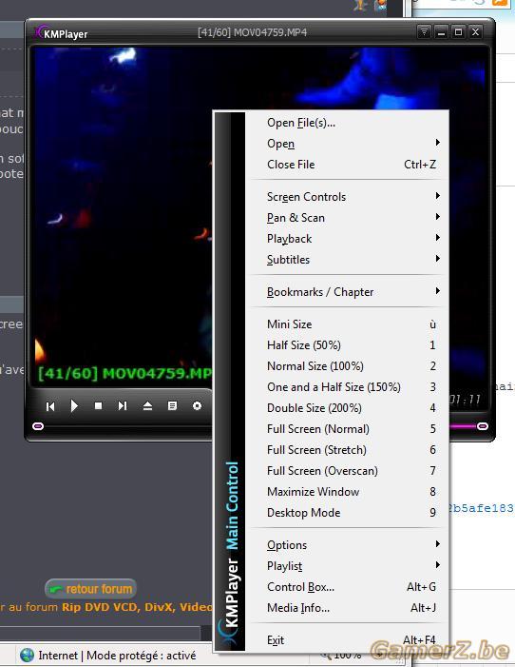This screenshot has width=515, height=667.
Task: Expand the Playlist submenu
Action: click(347, 566)
